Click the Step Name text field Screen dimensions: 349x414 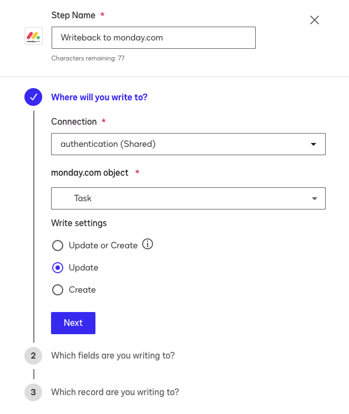pyautogui.click(x=153, y=38)
